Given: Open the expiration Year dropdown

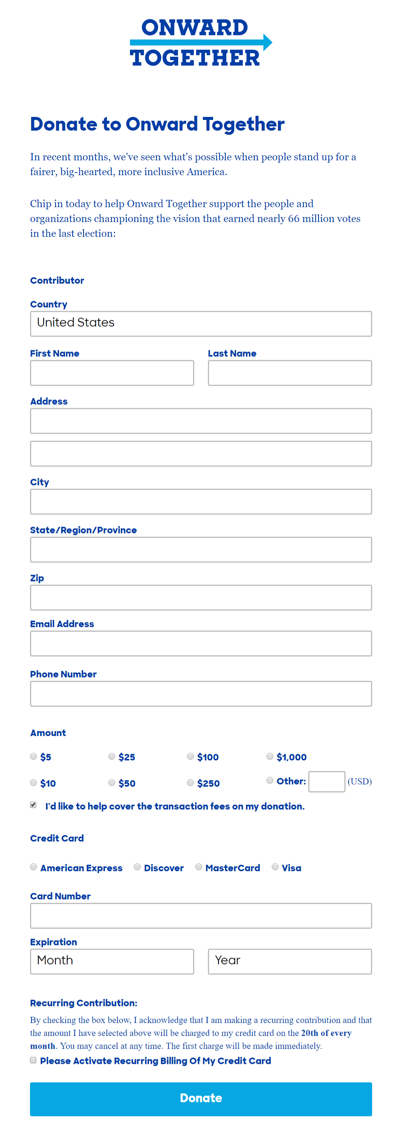Looking at the screenshot, I should click(x=290, y=961).
